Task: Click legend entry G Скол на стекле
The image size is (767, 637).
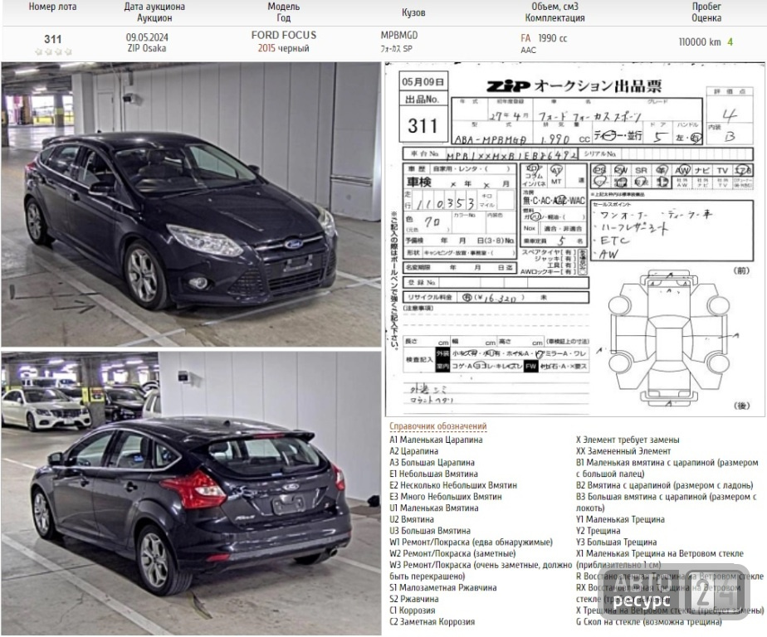Action: (x=648, y=622)
